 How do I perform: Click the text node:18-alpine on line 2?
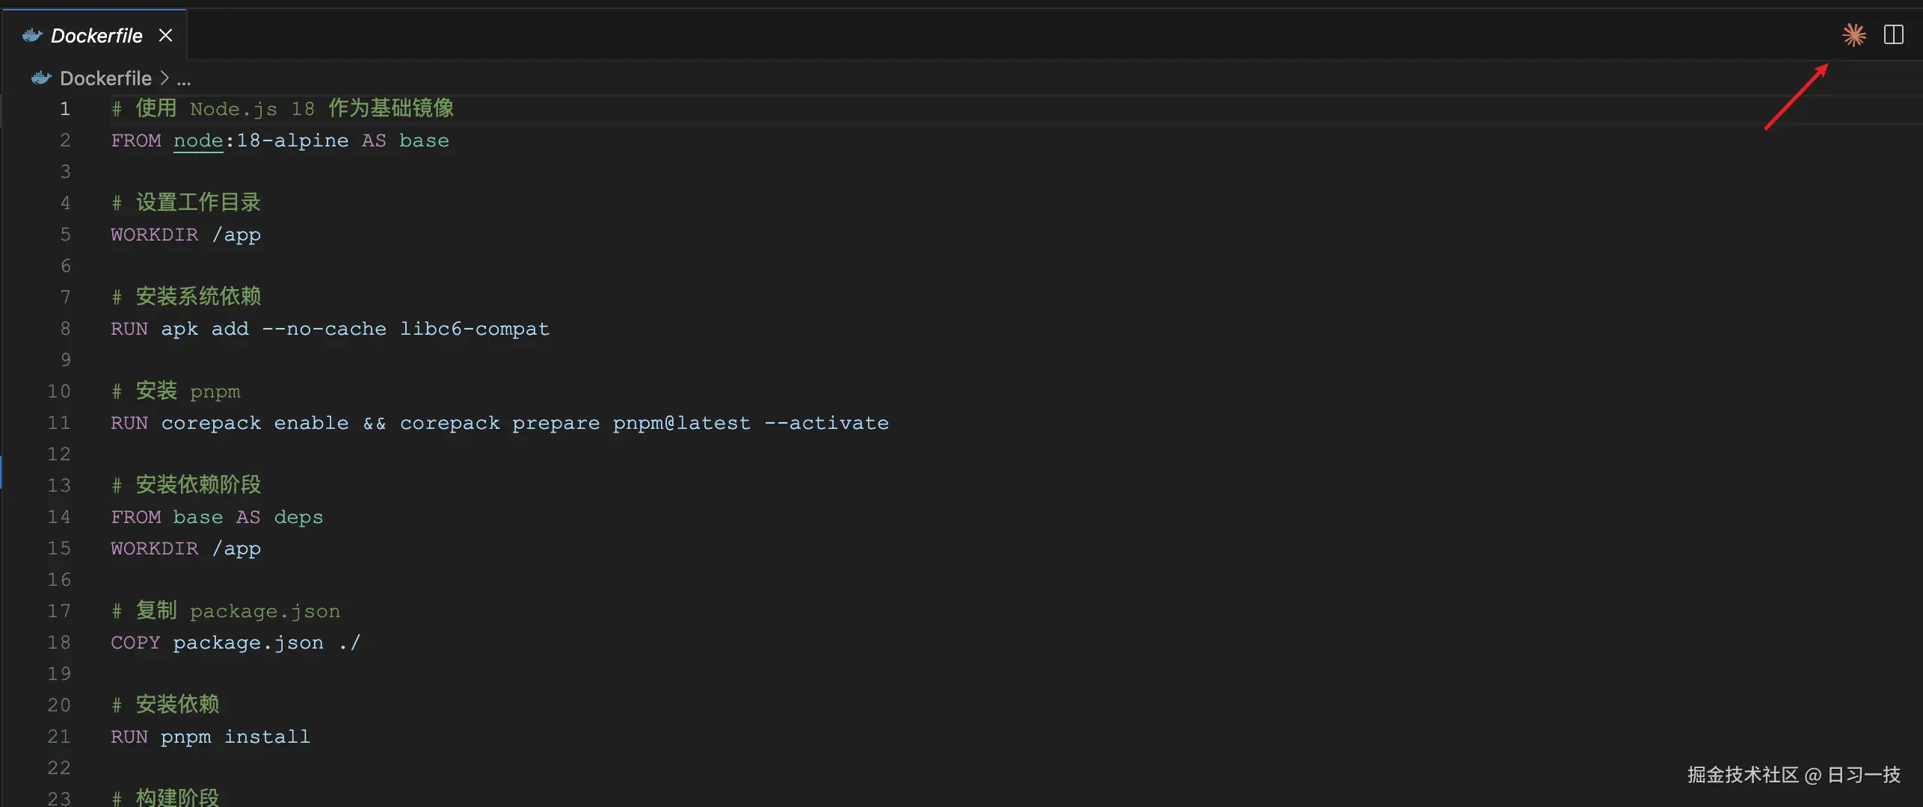261,140
